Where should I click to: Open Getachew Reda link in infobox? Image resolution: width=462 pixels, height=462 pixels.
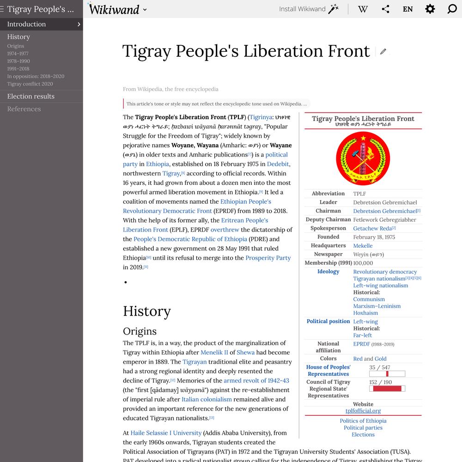(x=372, y=228)
